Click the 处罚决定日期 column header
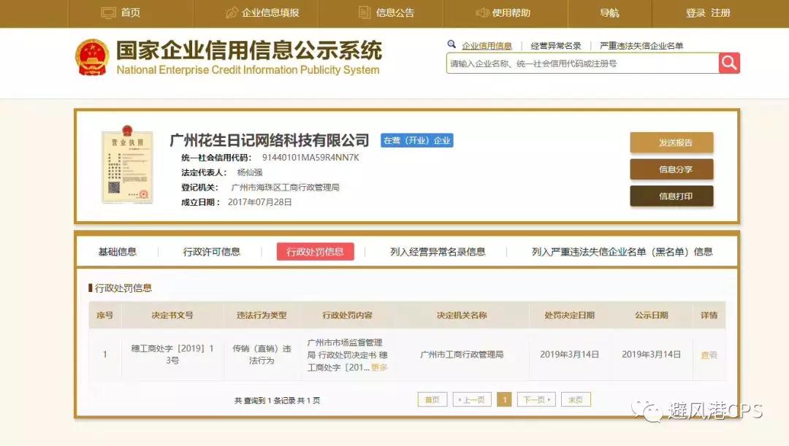The height and width of the screenshot is (446, 789). (x=570, y=315)
